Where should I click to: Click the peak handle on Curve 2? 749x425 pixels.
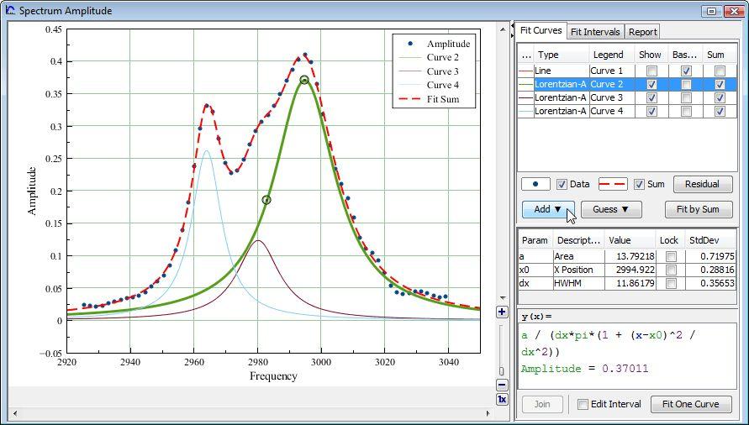coord(304,80)
